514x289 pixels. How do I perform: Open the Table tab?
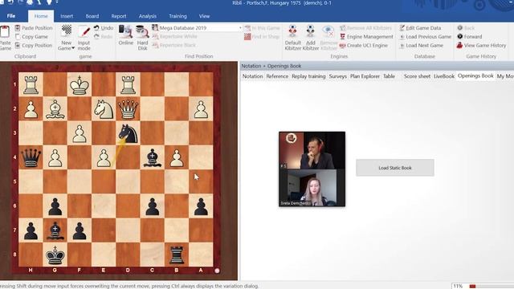pyautogui.click(x=389, y=76)
